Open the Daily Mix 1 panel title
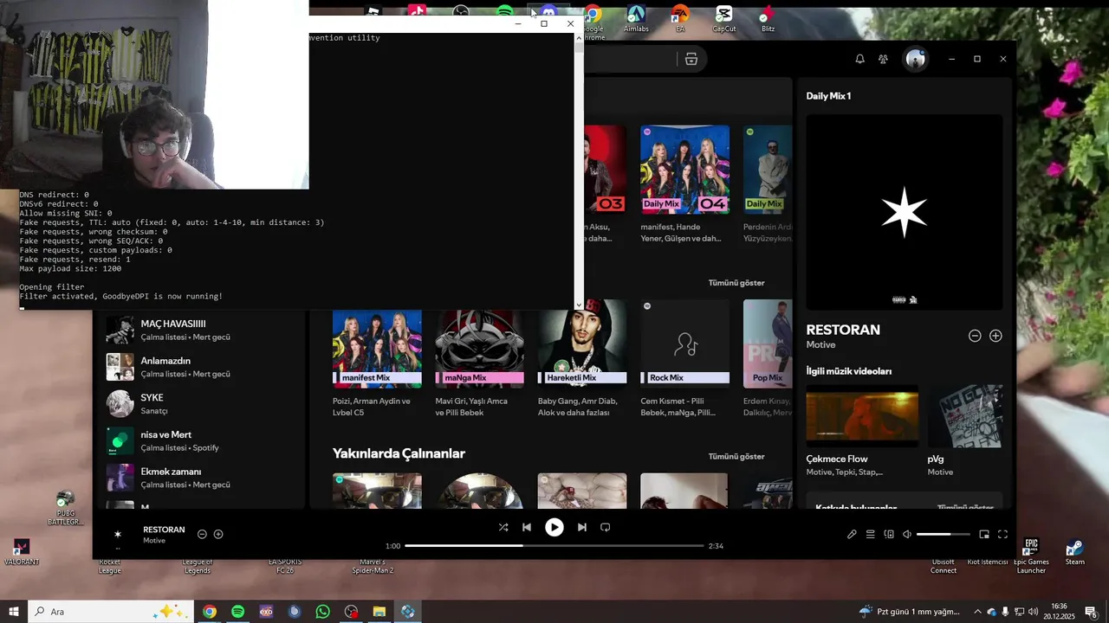Viewport: 1109px width, 623px height. (x=828, y=96)
